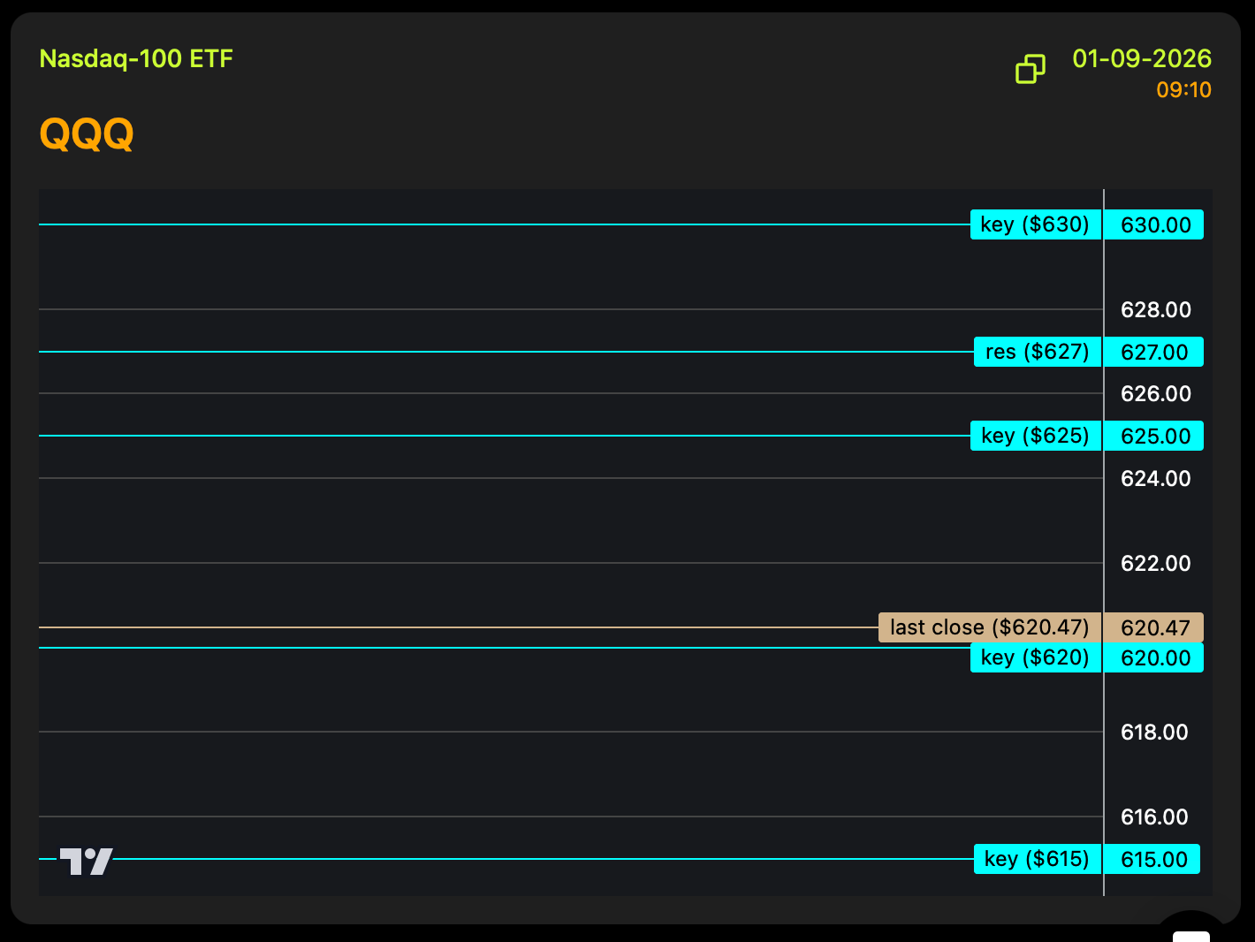
Task: Select the key ($620) level label
Action: coord(1035,657)
